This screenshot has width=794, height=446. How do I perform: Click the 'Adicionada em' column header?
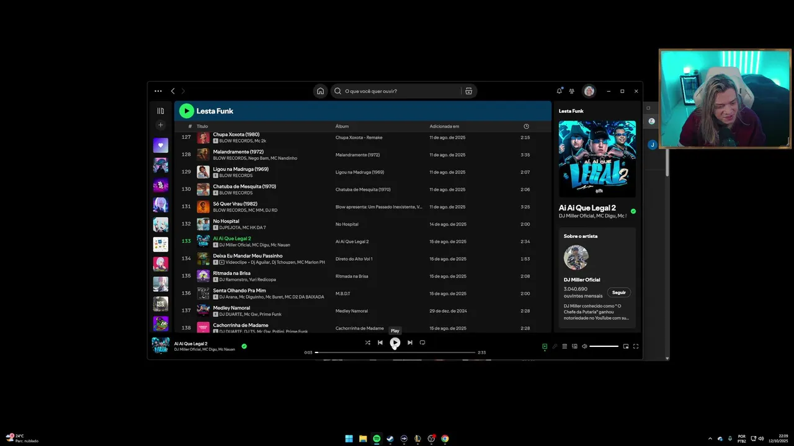point(444,126)
